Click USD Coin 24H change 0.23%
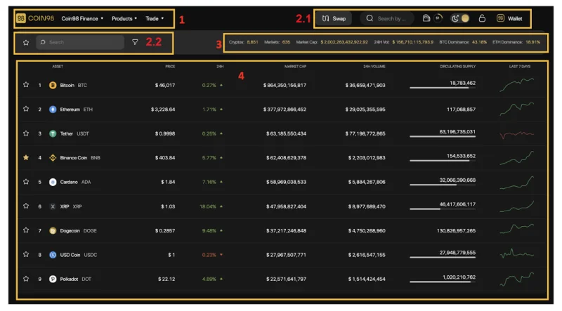 (209, 255)
